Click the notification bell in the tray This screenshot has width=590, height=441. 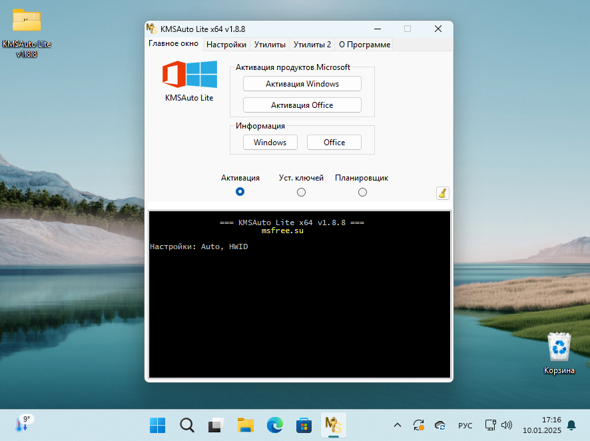[571, 425]
